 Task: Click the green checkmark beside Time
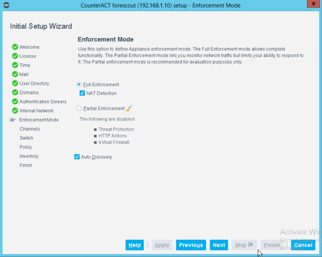pyautogui.click(x=15, y=65)
